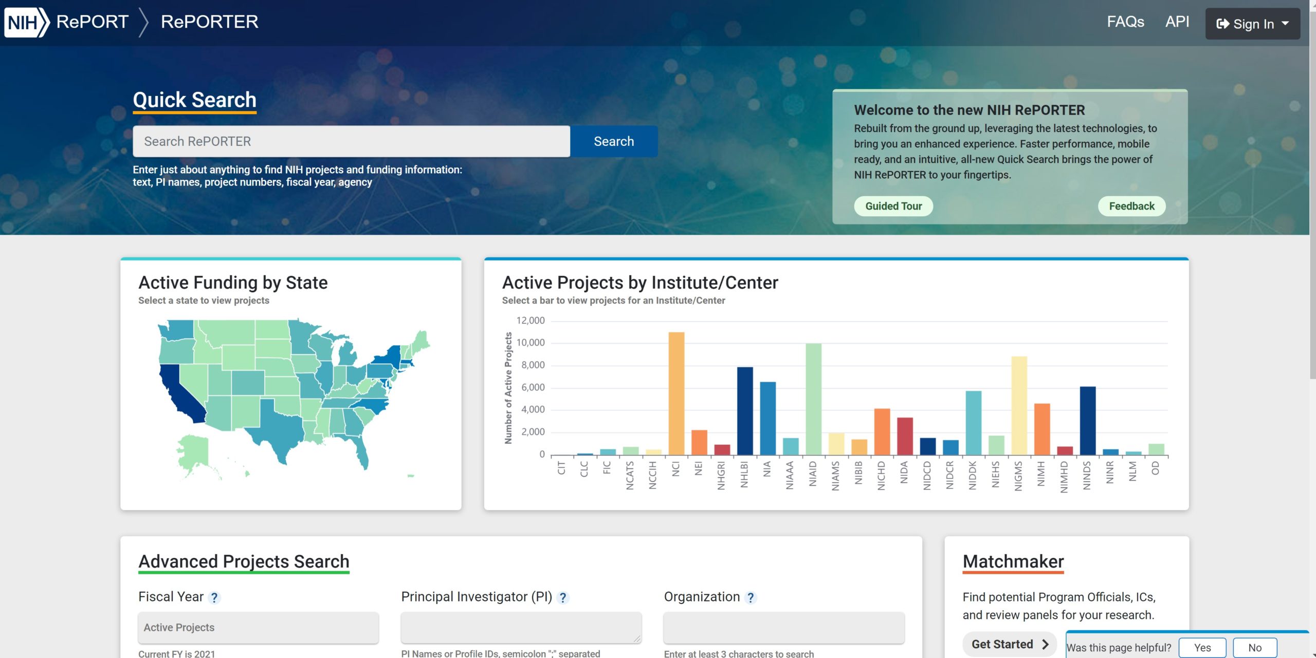This screenshot has height=658, width=1316.
Task: Click the Active Funding by State title
Action: [x=233, y=283]
